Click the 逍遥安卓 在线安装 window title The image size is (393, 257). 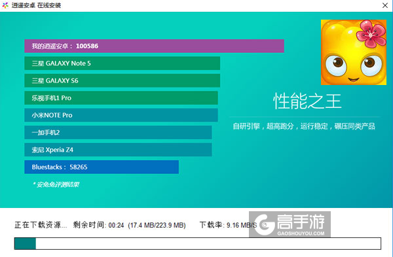(36, 5)
